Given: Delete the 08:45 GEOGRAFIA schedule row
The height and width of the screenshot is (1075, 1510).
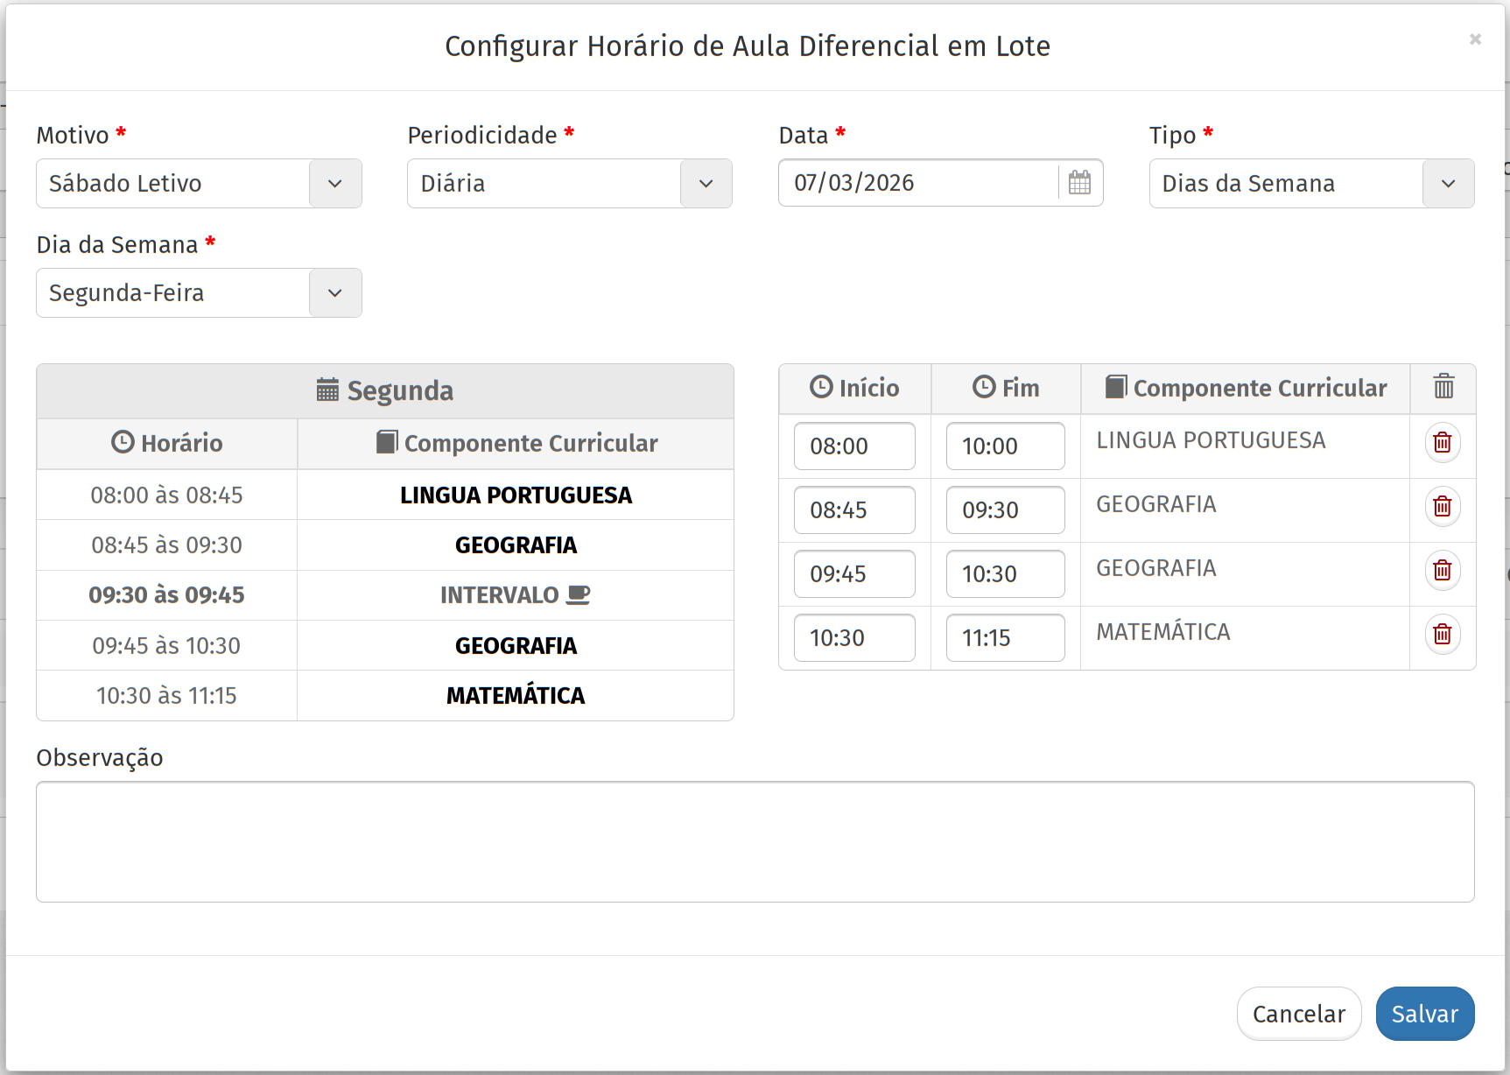Looking at the screenshot, I should click(x=1442, y=507).
